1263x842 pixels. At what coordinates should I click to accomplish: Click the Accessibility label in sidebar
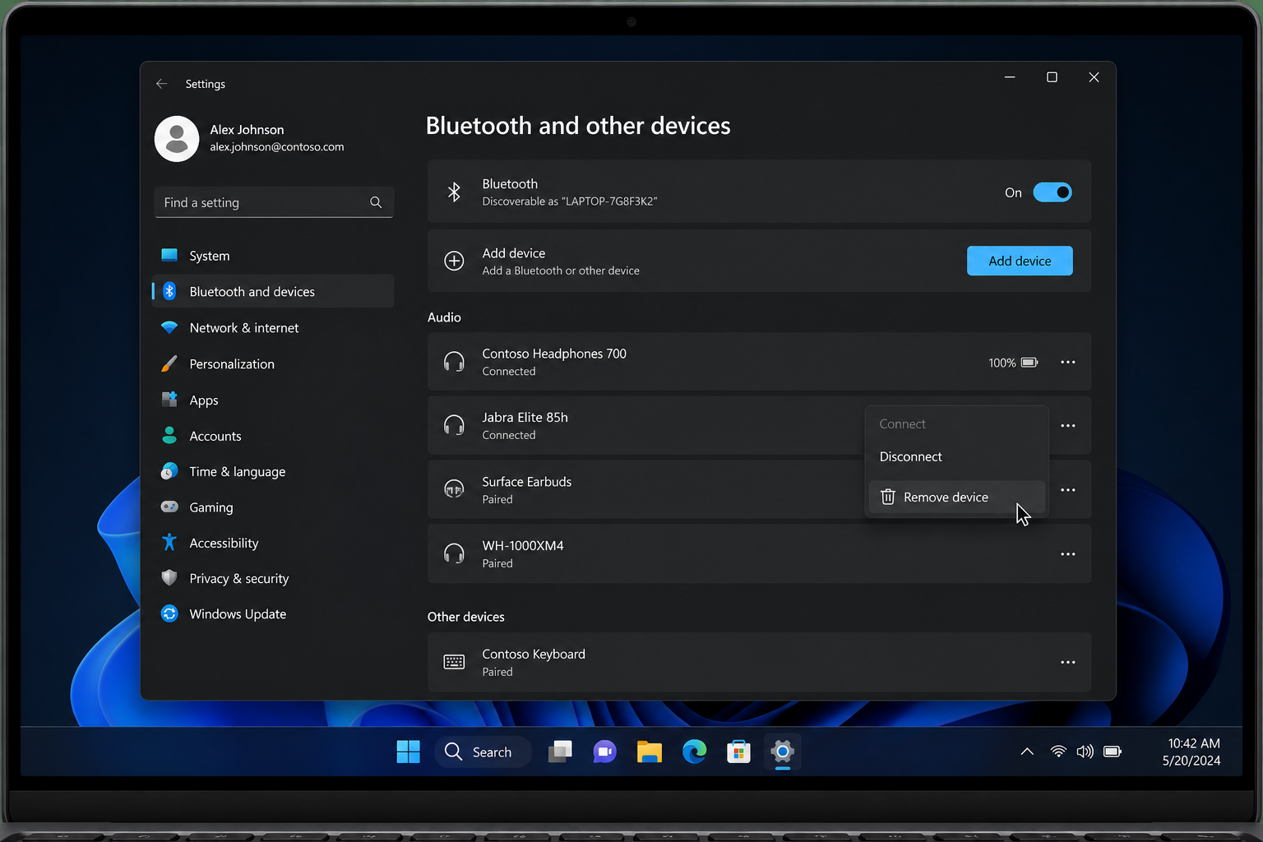coord(224,543)
